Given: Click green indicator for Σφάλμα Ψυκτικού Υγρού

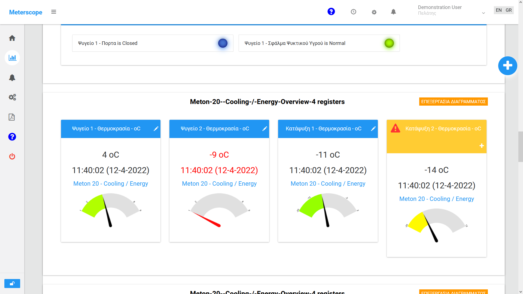Looking at the screenshot, I should click(389, 43).
